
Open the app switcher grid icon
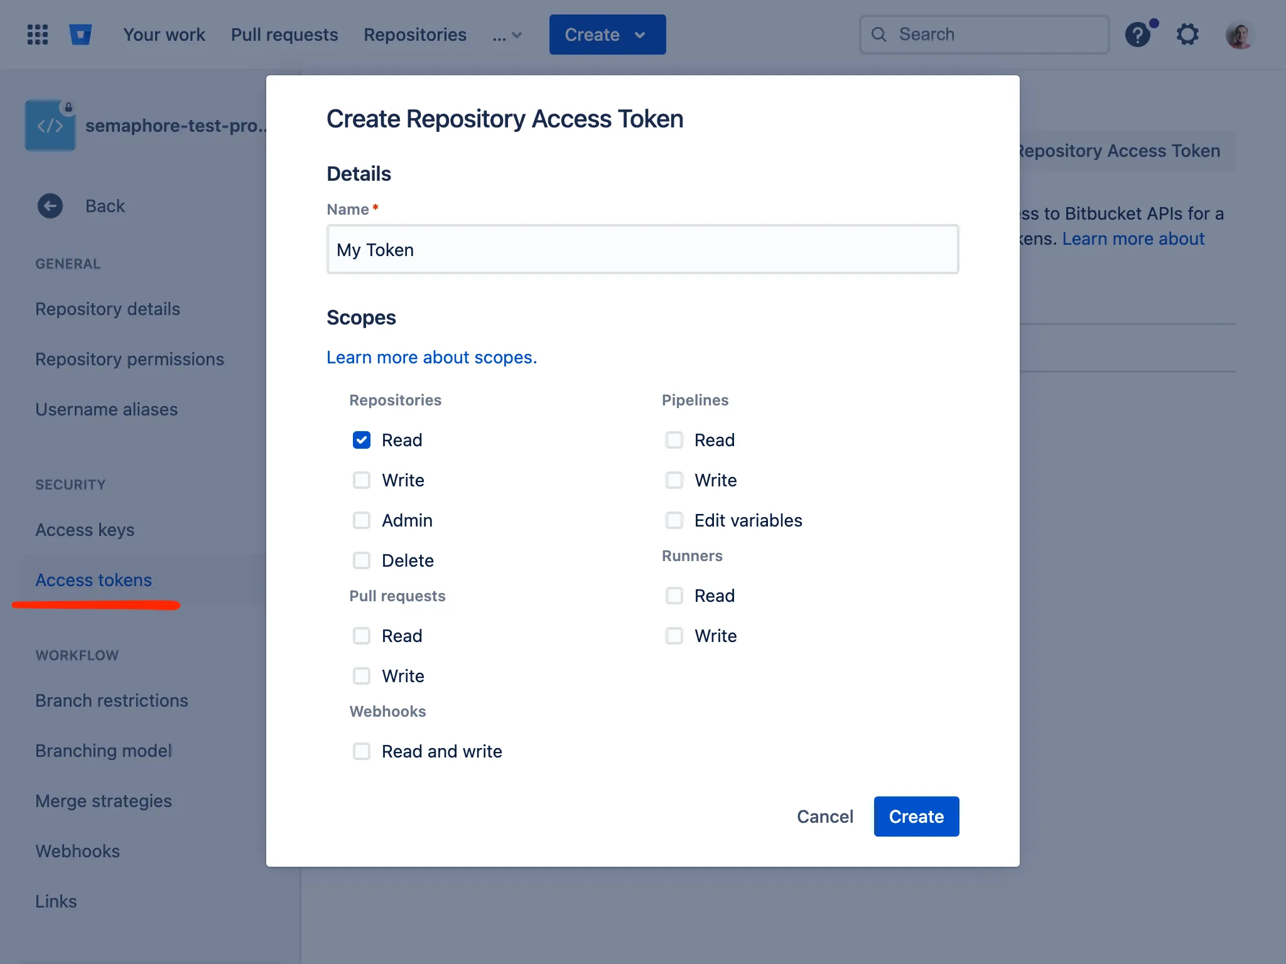click(x=38, y=35)
